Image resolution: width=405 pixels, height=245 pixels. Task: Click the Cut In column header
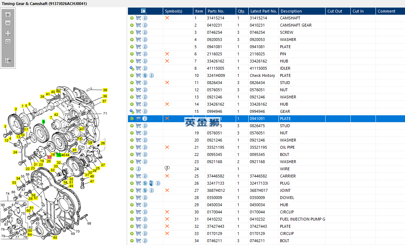[x=363, y=11]
